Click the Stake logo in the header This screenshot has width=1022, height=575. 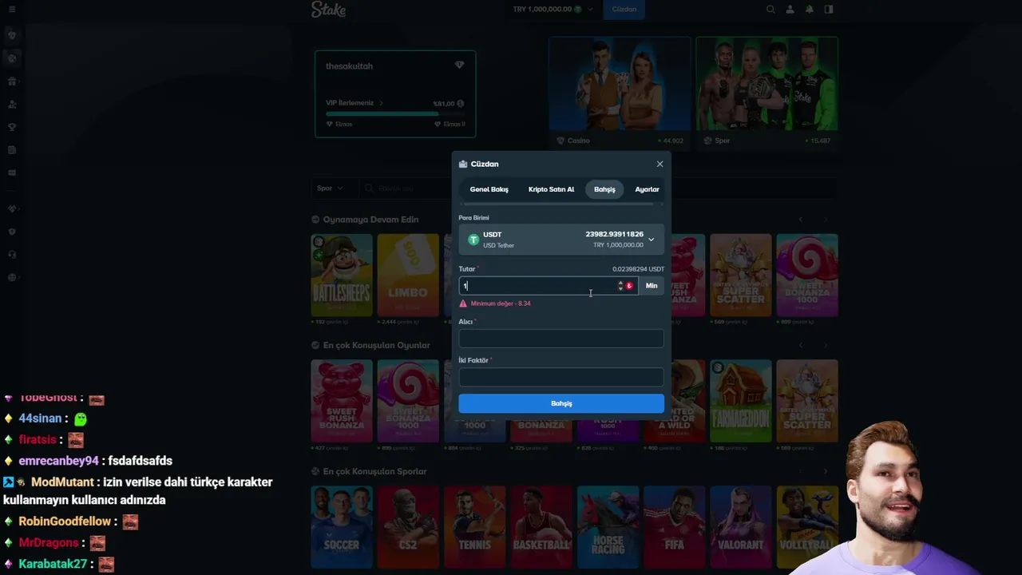328,10
